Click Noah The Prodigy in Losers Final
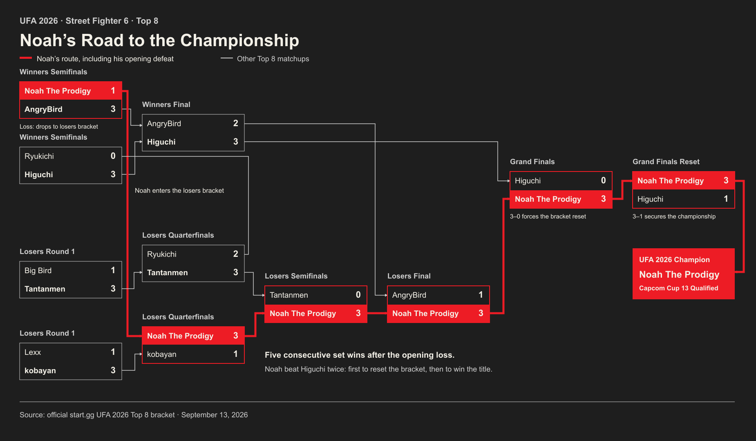Viewport: 756px width, 441px height. tap(438, 313)
